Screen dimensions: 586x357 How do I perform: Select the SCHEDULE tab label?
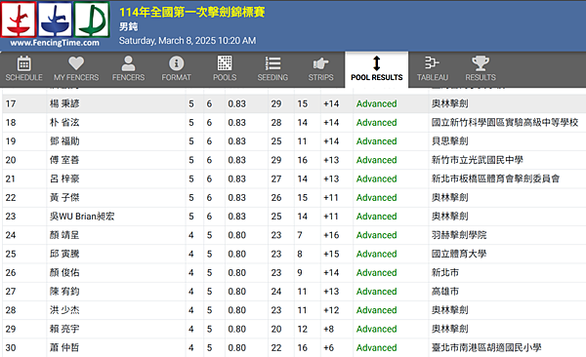(x=23, y=77)
